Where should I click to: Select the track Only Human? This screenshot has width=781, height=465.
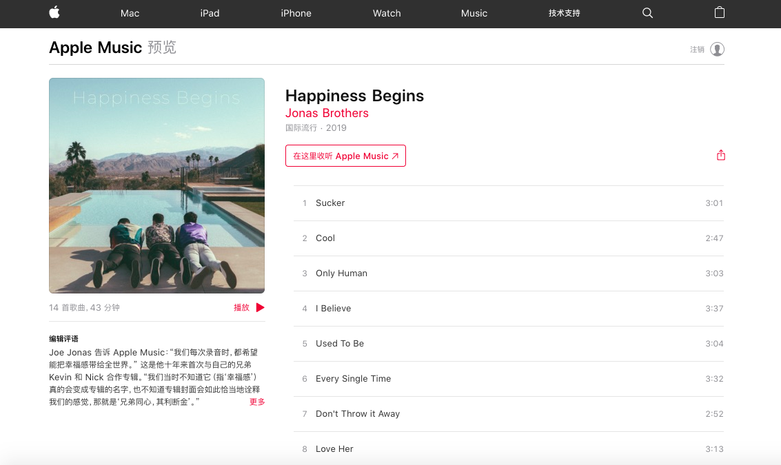[x=341, y=273]
